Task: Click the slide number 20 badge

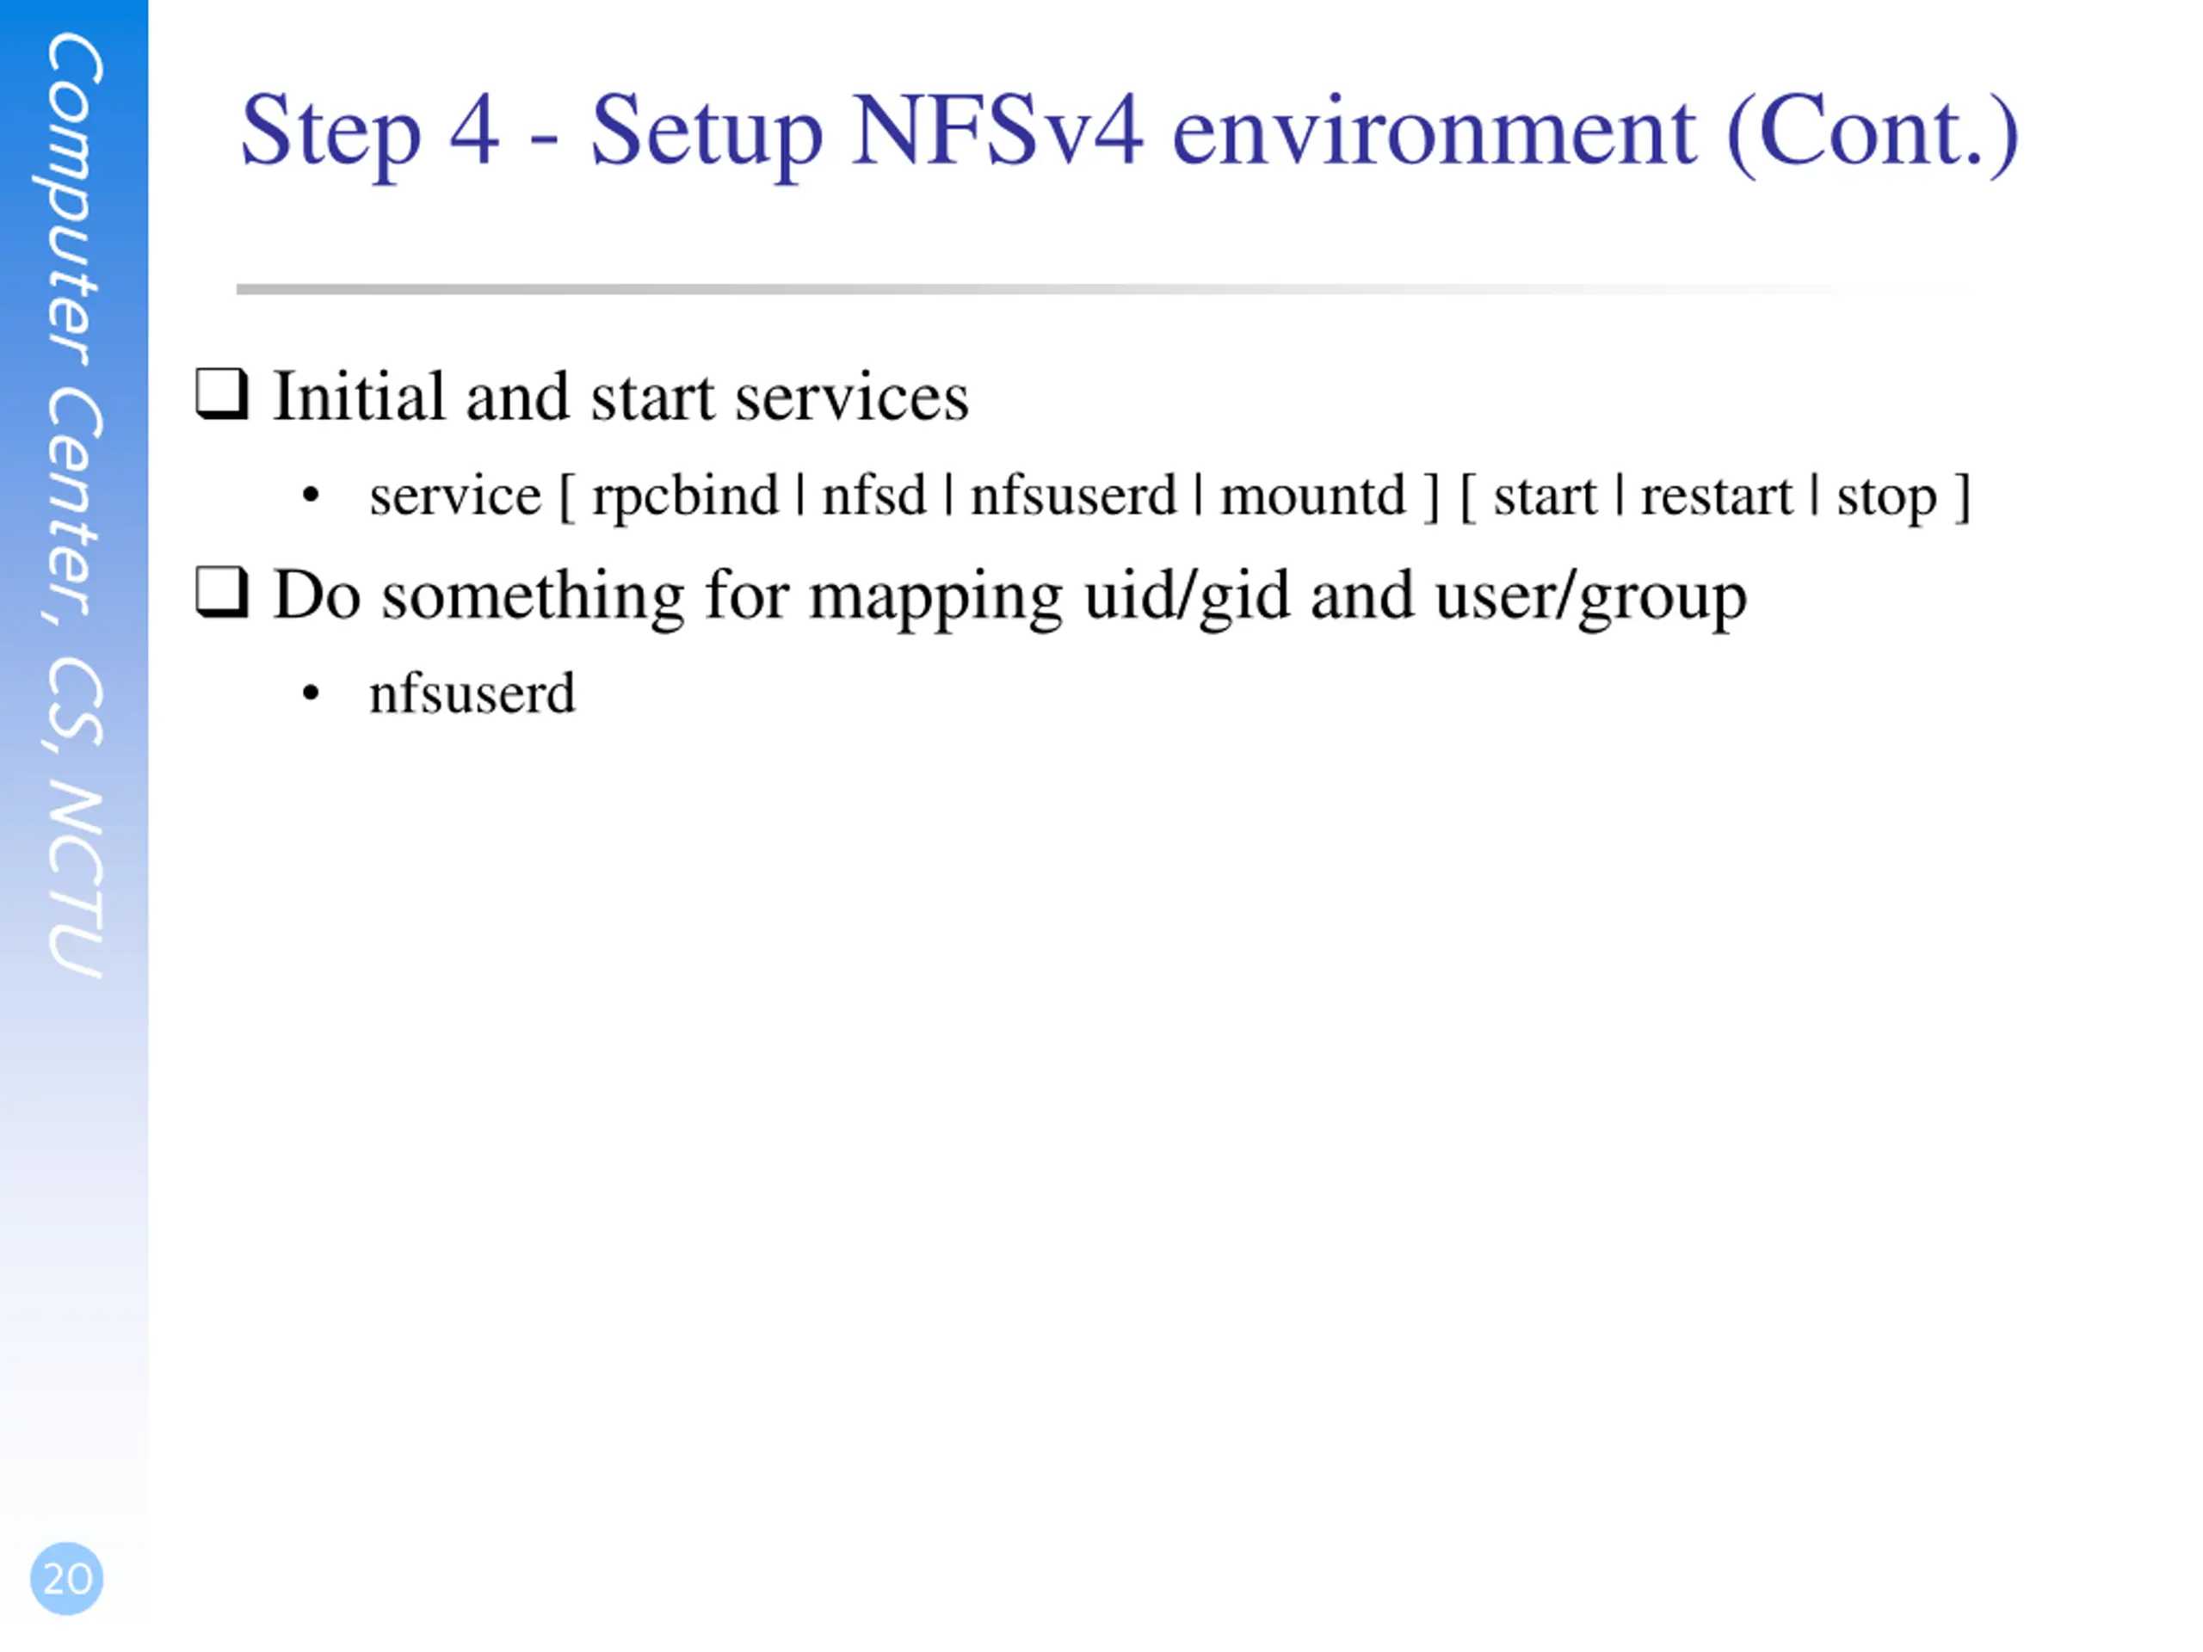Action: 67,1578
